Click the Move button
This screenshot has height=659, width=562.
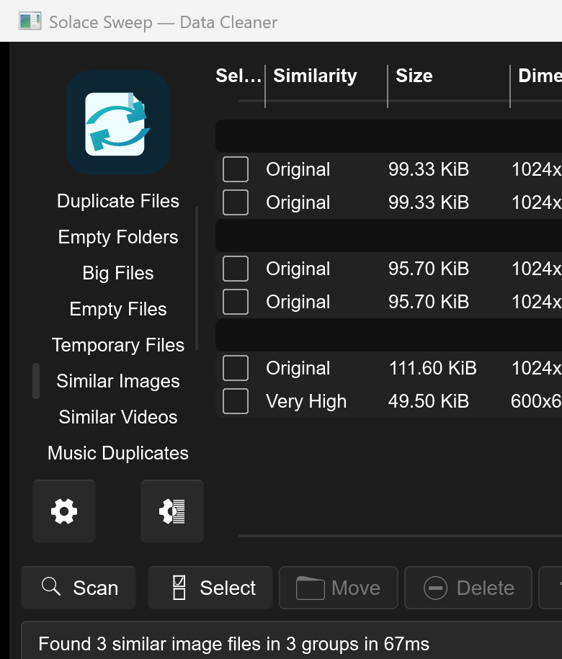339,588
